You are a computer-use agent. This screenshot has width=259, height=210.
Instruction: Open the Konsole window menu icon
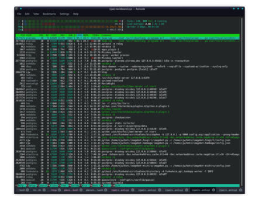point(16,9)
